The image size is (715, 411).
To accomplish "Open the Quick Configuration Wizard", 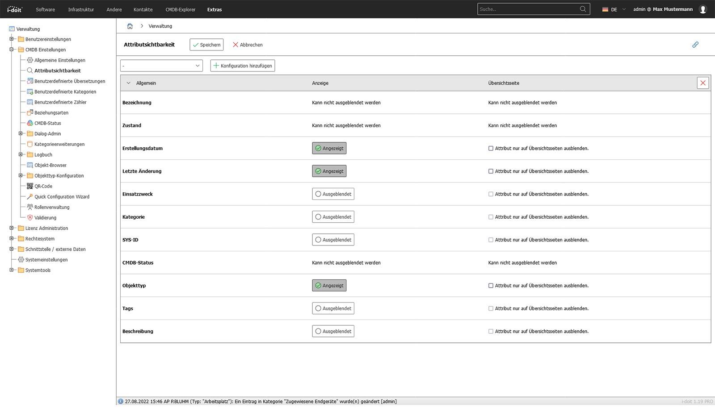I will (62, 197).
